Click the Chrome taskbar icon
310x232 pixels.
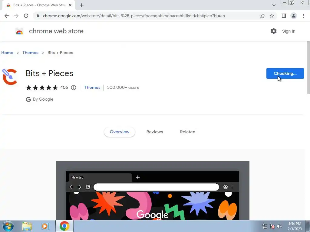[x=64, y=226]
